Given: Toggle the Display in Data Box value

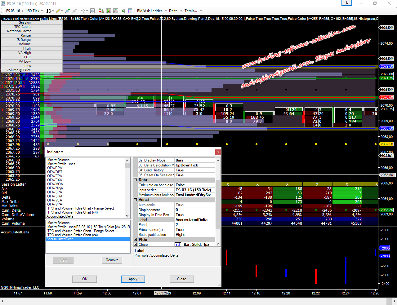Looking at the screenshot, I should click(195, 215).
